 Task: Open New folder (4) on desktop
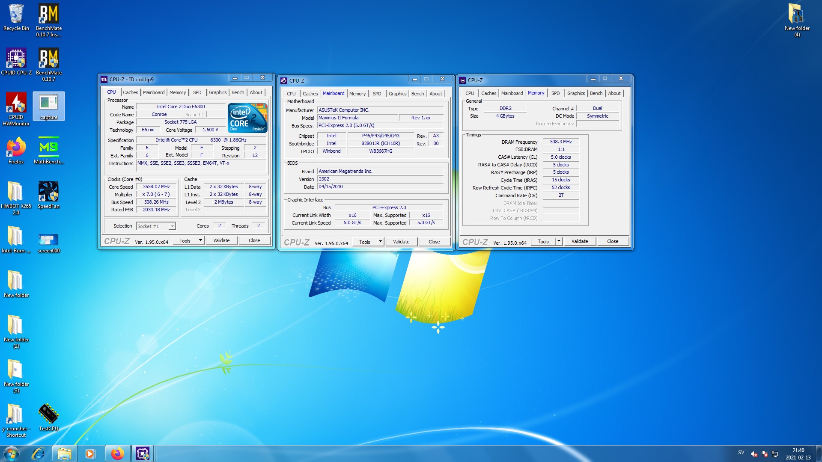click(x=797, y=20)
